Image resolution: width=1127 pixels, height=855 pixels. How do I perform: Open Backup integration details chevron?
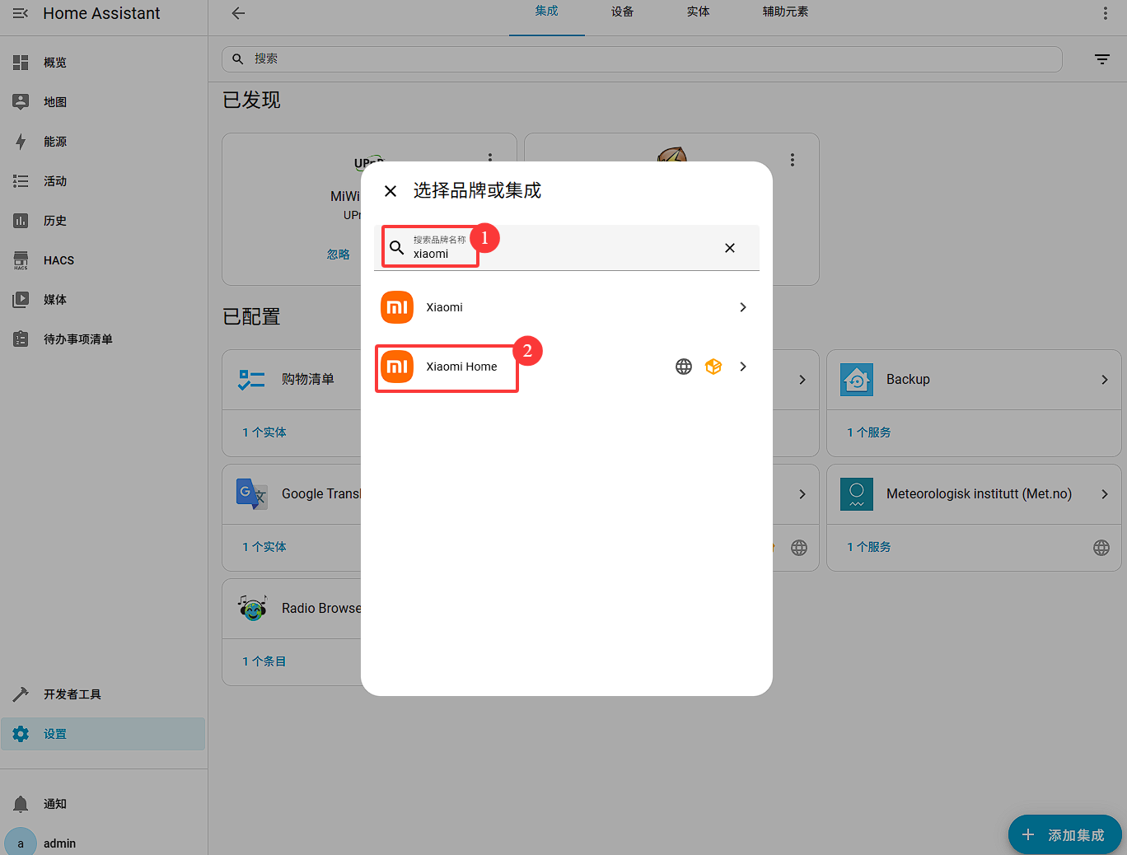click(x=1104, y=380)
